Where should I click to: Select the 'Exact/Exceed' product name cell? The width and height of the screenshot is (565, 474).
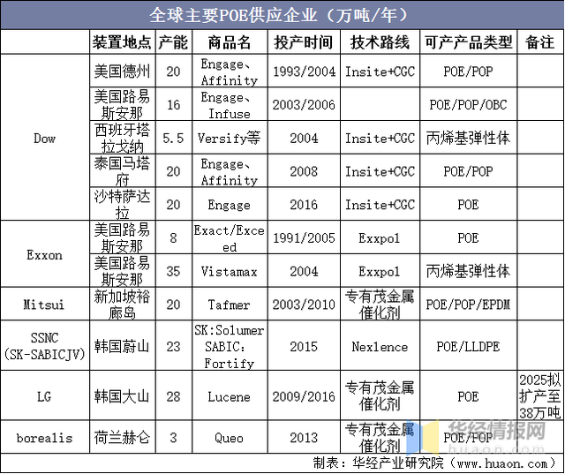(230, 238)
